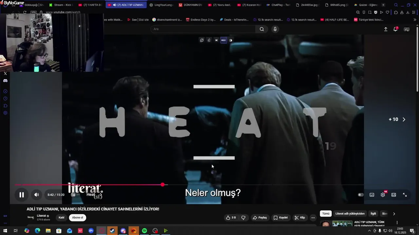This screenshot has width=419, height=235.
Task: Open YouTube notifications bell
Action: tap(395, 29)
